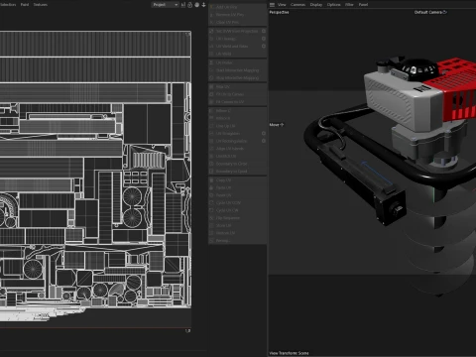Run the Boundary to Quad command
476x357 pixels.
click(237, 172)
